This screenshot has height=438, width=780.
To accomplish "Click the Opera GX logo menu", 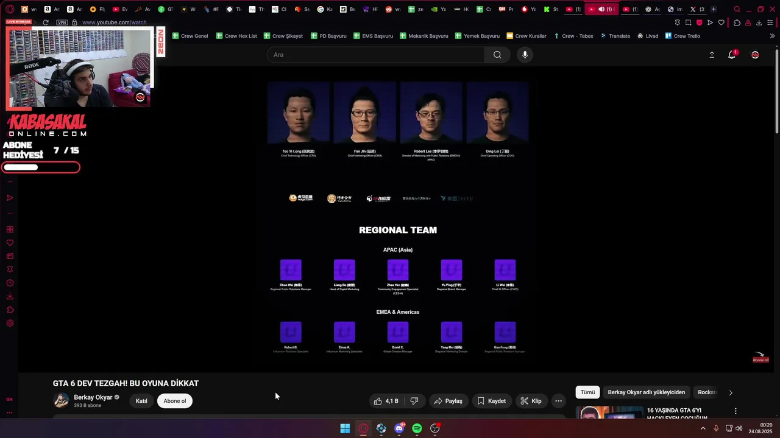I will coord(10,9).
